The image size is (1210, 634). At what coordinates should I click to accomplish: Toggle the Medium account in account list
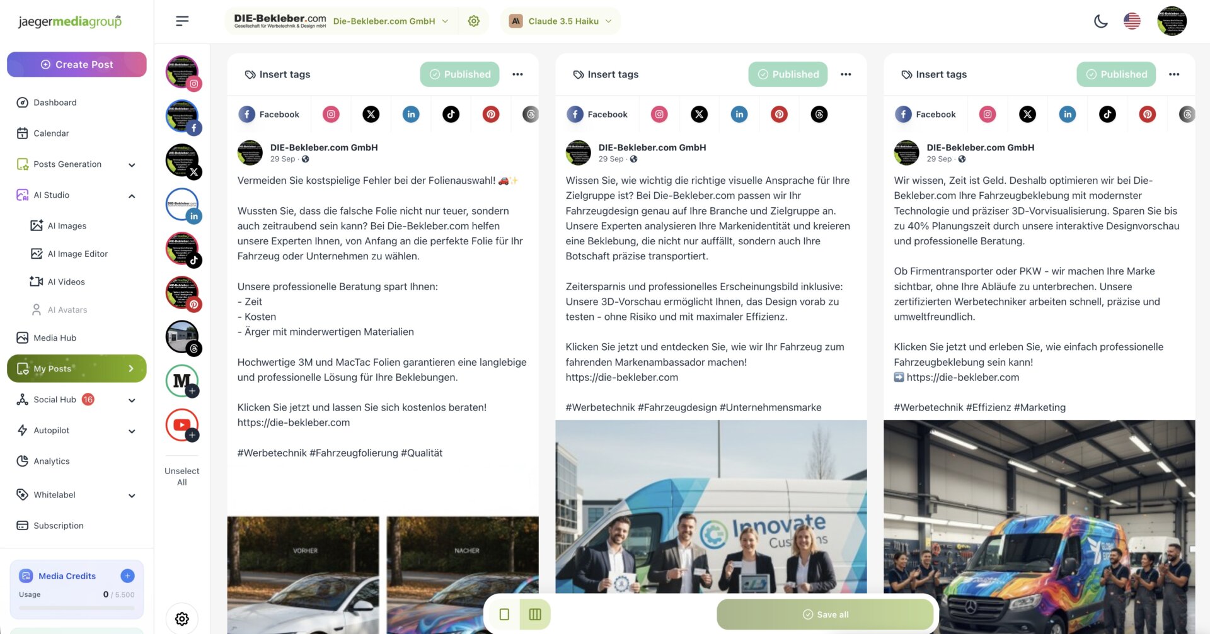pyautogui.click(x=182, y=381)
